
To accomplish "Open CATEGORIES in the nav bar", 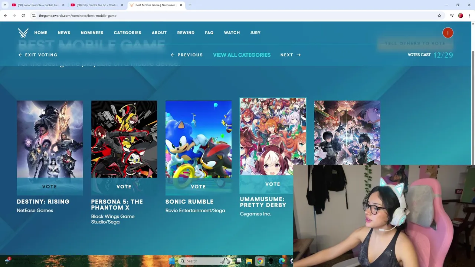I will (x=127, y=33).
